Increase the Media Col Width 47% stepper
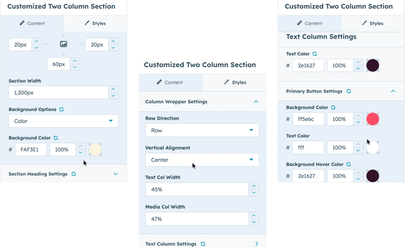The width and height of the screenshot is (405, 248). tap(253, 216)
